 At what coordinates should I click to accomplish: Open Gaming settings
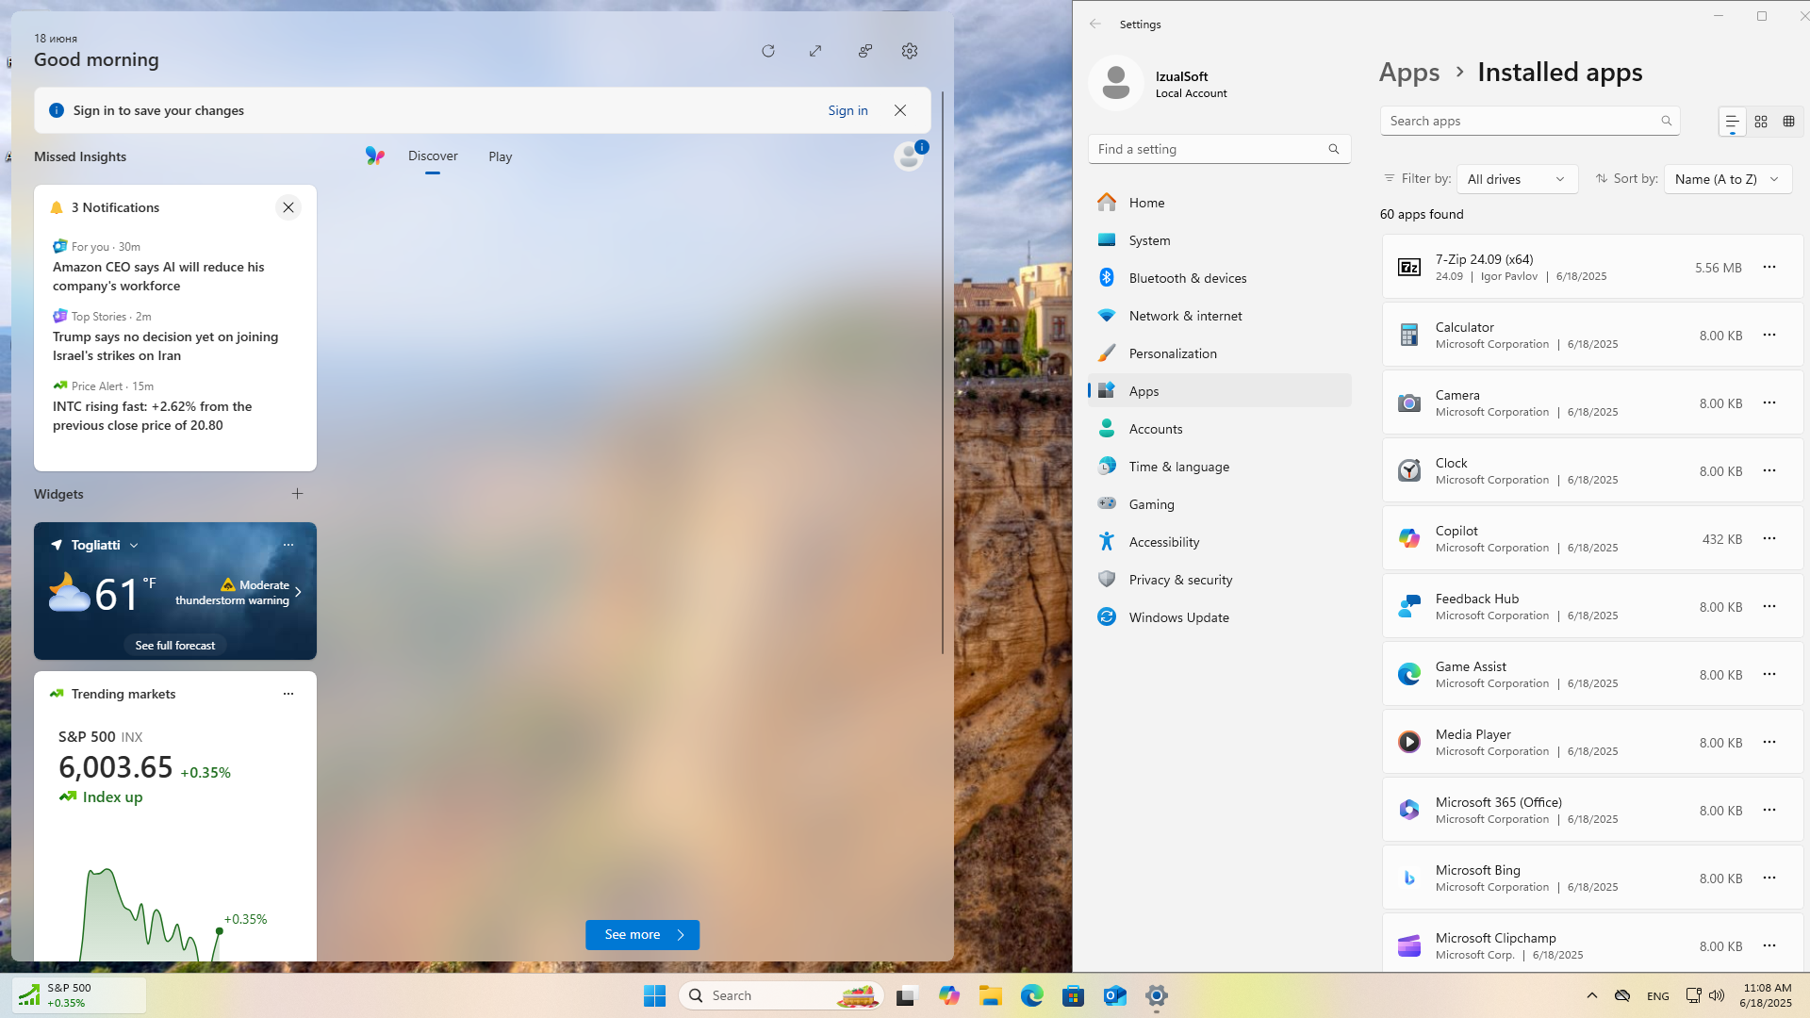coord(1219,504)
